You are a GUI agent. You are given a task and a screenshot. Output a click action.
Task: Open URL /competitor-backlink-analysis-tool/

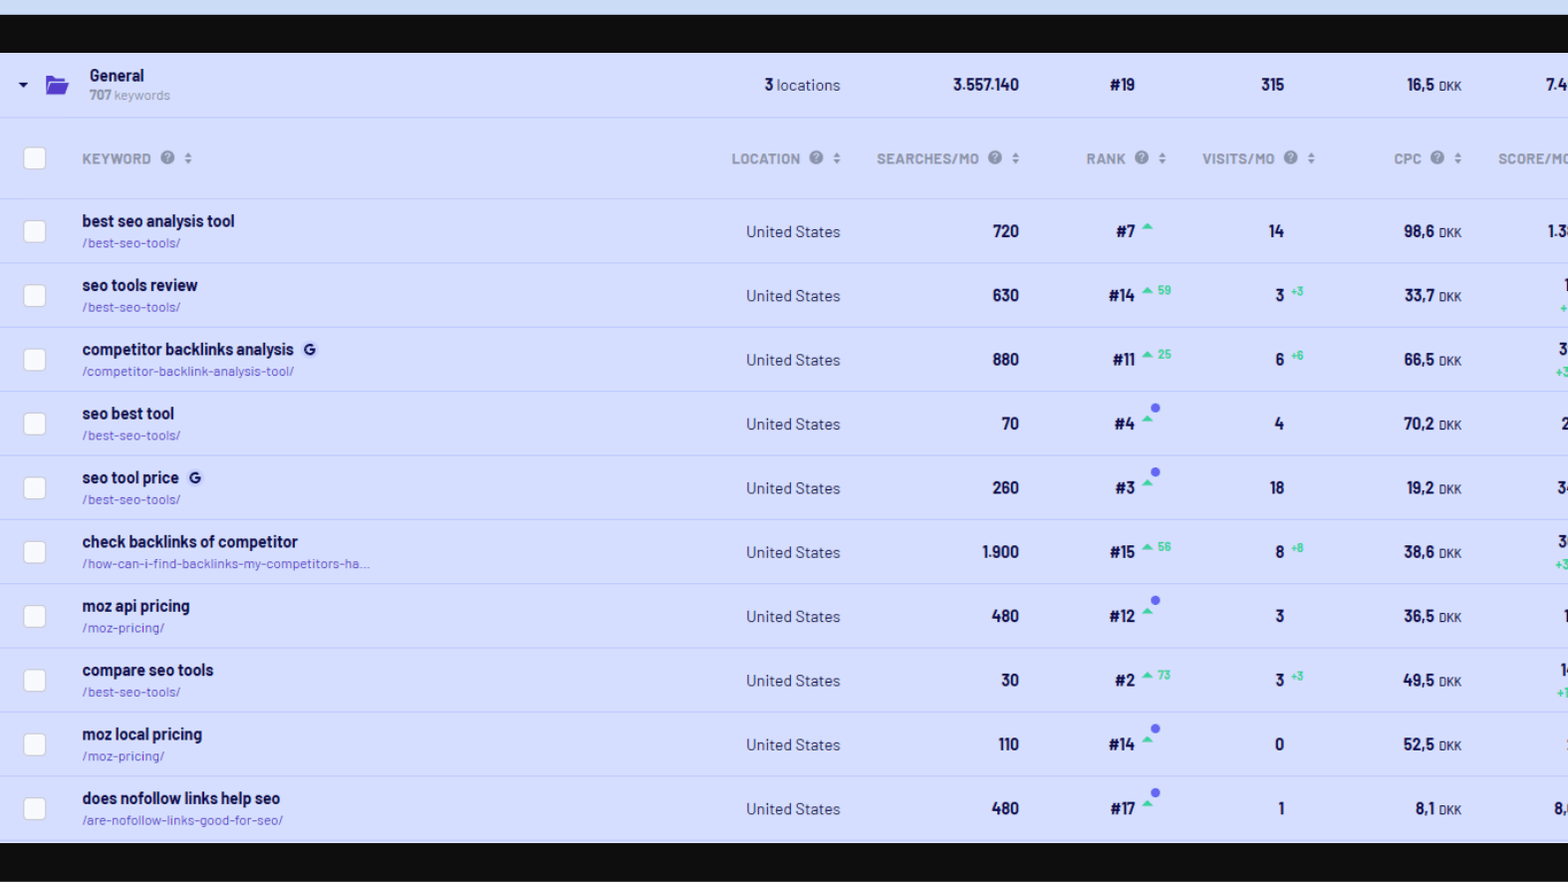(x=187, y=372)
